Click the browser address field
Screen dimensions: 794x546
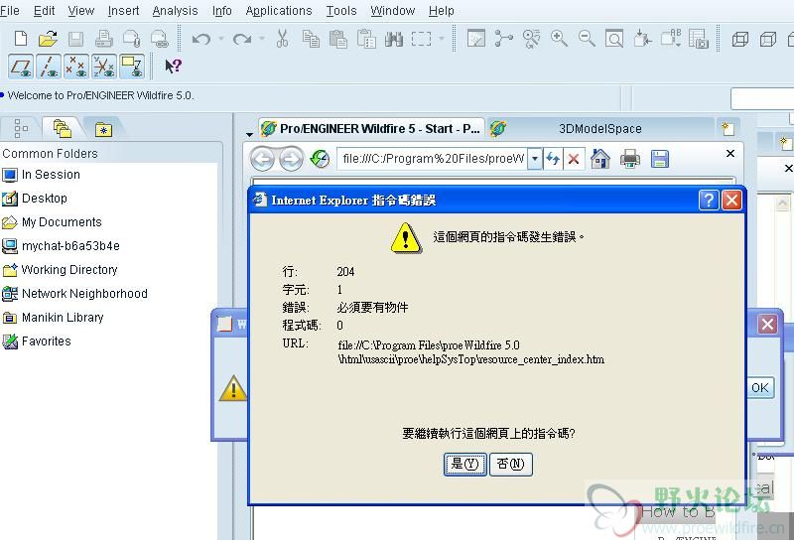[433, 159]
